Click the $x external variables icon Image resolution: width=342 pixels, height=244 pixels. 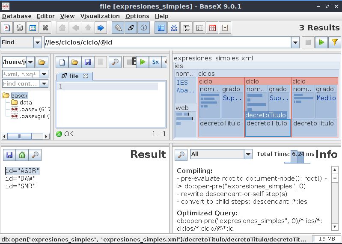[x=155, y=62]
